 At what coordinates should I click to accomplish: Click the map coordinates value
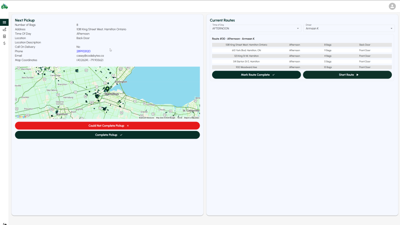coord(90,60)
